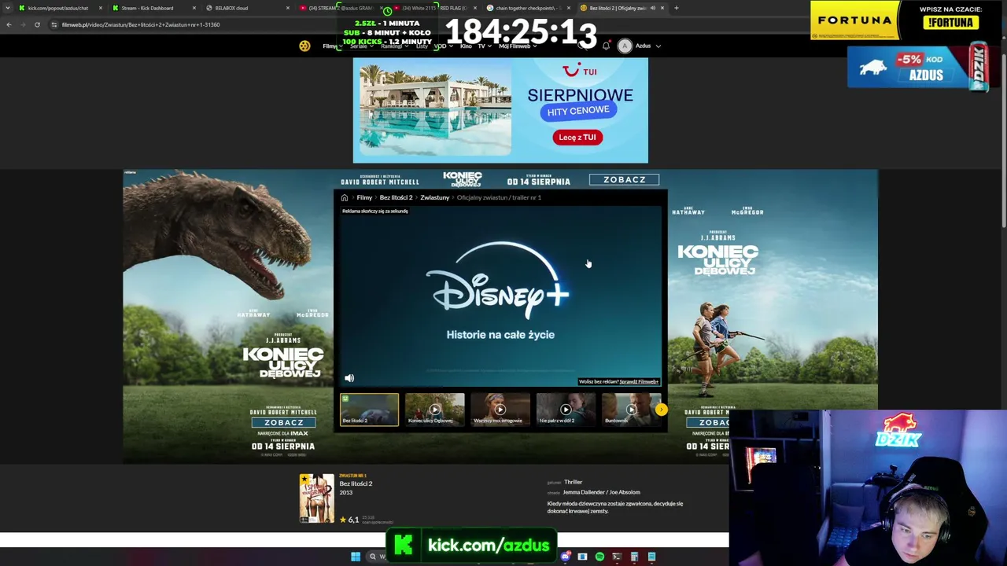Close the BELABOX cloud tab
This screenshot has width=1007, height=566.
tap(287, 8)
